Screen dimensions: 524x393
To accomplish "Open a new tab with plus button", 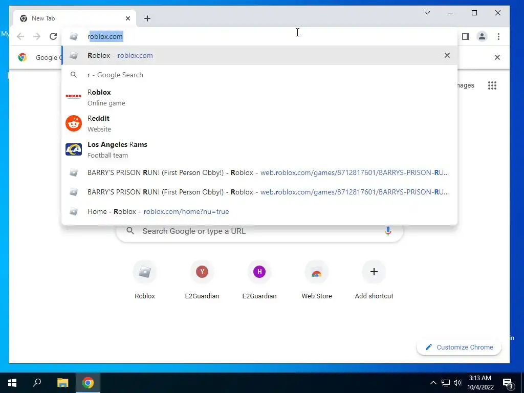I will pyautogui.click(x=147, y=18).
